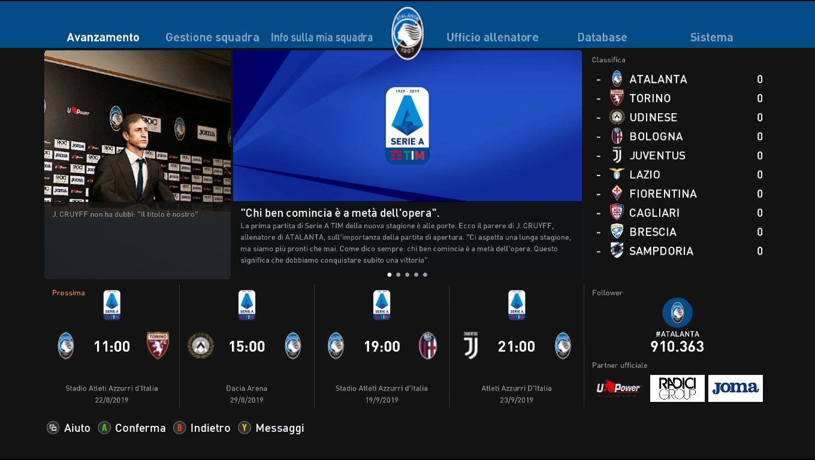Click the Aiuto help button
This screenshot has height=460, width=815.
pyautogui.click(x=69, y=428)
